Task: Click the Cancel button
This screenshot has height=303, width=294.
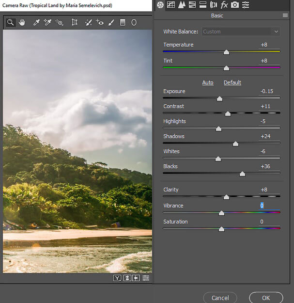Action: tap(220, 298)
